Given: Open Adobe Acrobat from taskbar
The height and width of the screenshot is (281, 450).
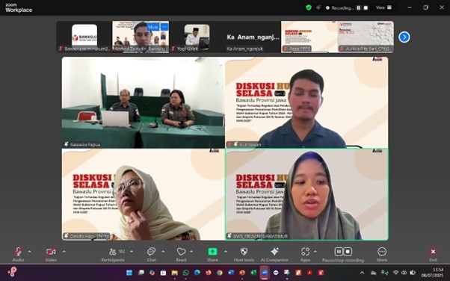Looking at the screenshot, I should [309, 272].
